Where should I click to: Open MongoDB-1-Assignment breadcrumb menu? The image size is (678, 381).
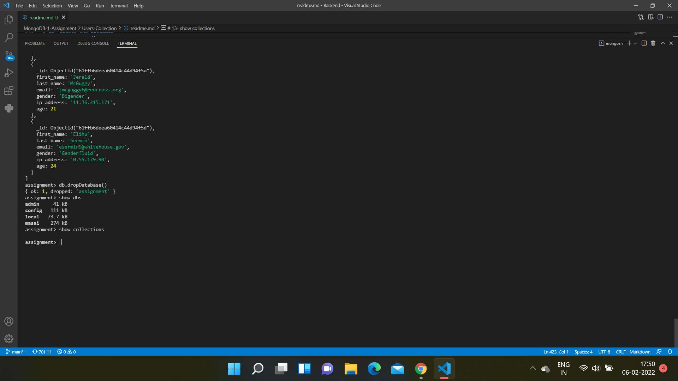tap(49, 28)
